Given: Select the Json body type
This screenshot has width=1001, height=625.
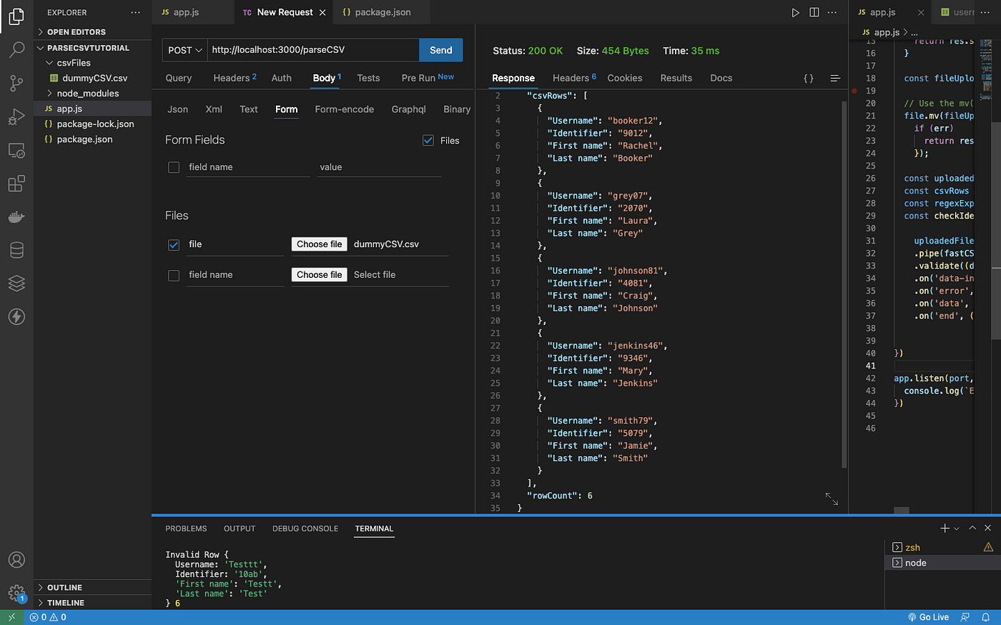Looking at the screenshot, I should 178,109.
